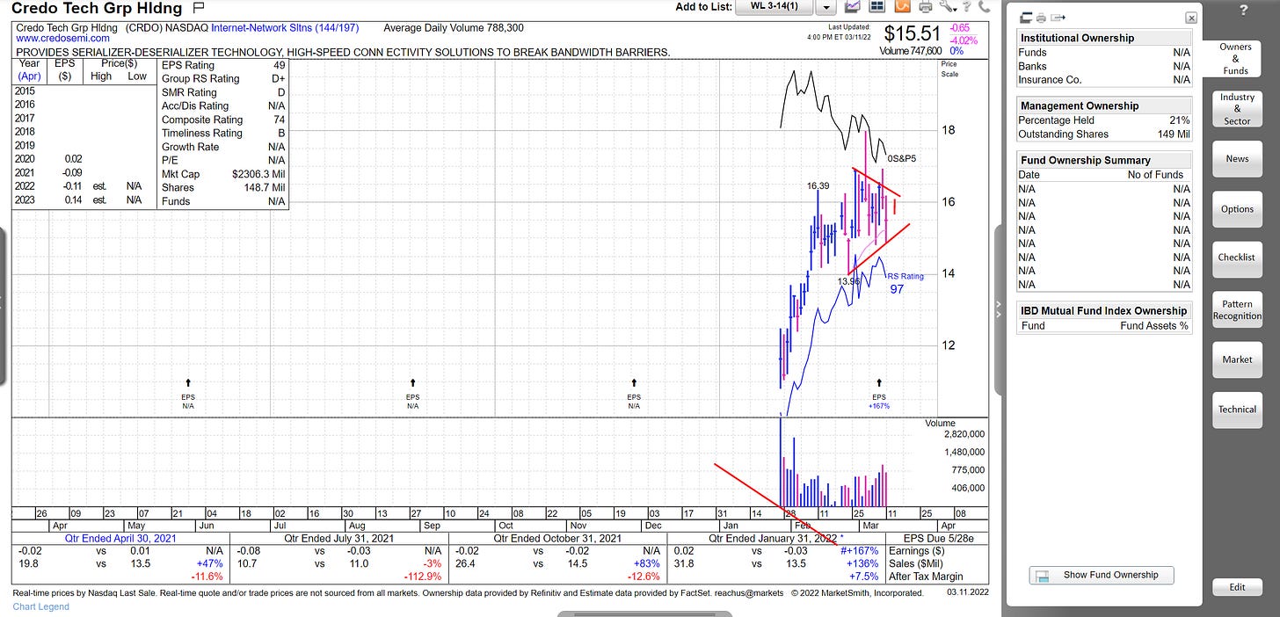Click the EPS Due 5/28e label
This screenshot has width=1280, height=617.
tap(937, 538)
